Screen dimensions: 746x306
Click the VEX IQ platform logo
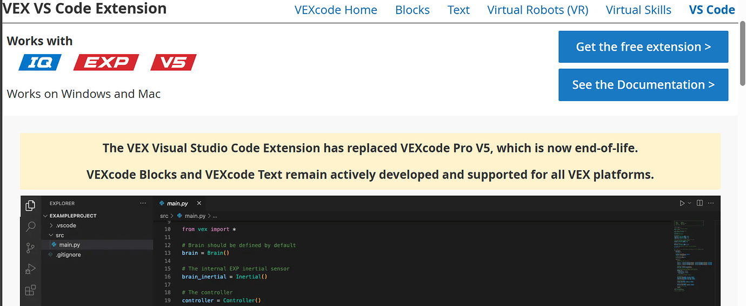click(x=40, y=63)
